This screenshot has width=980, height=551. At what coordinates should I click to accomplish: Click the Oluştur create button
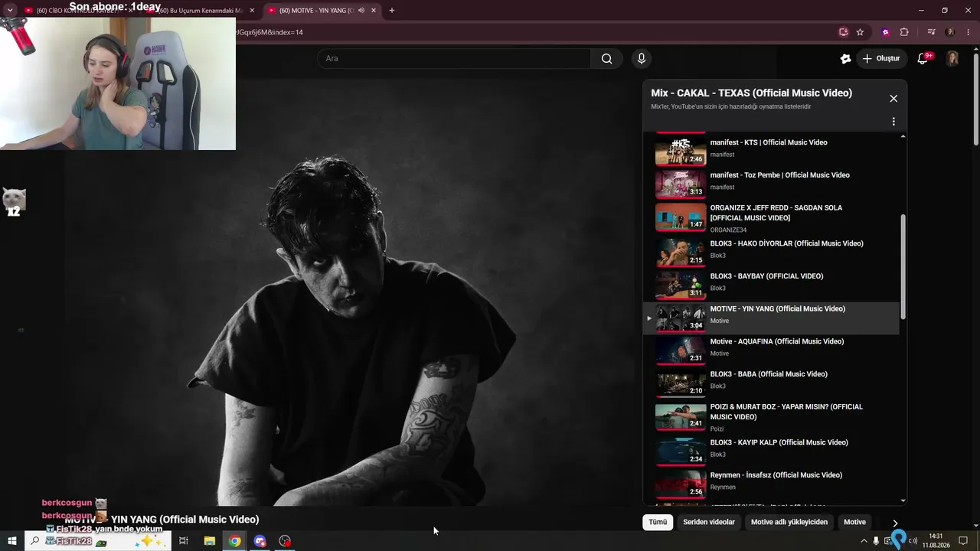(x=880, y=59)
